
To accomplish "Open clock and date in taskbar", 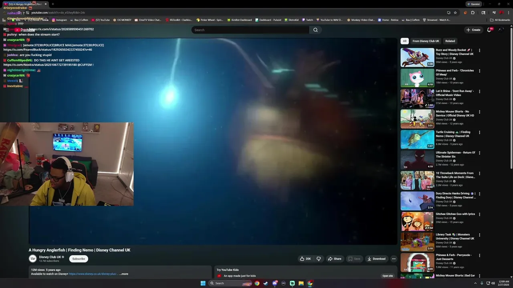I will tap(503, 283).
